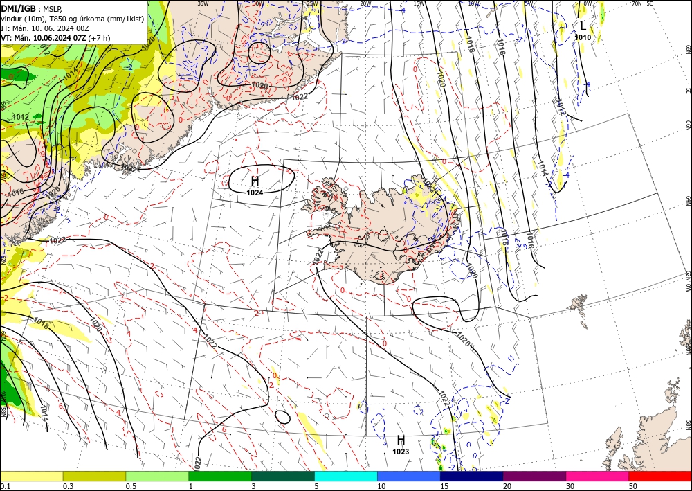Click the "1010" pressure value
The image size is (692, 491).
[x=583, y=37]
